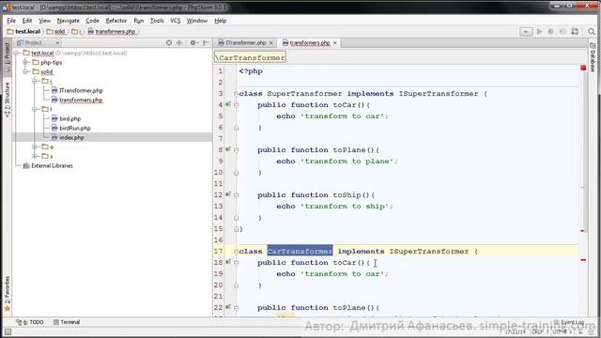Click the highlighted CarTransformer class name
Image resolution: width=601 pixels, height=338 pixels.
pyautogui.click(x=300, y=252)
